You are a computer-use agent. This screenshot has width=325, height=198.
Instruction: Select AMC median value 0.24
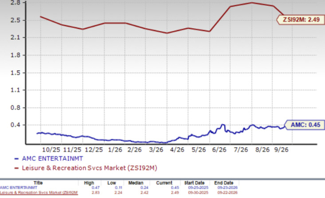click(144, 187)
